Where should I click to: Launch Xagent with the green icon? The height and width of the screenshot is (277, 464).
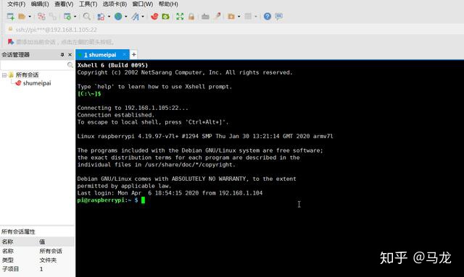click(165, 17)
